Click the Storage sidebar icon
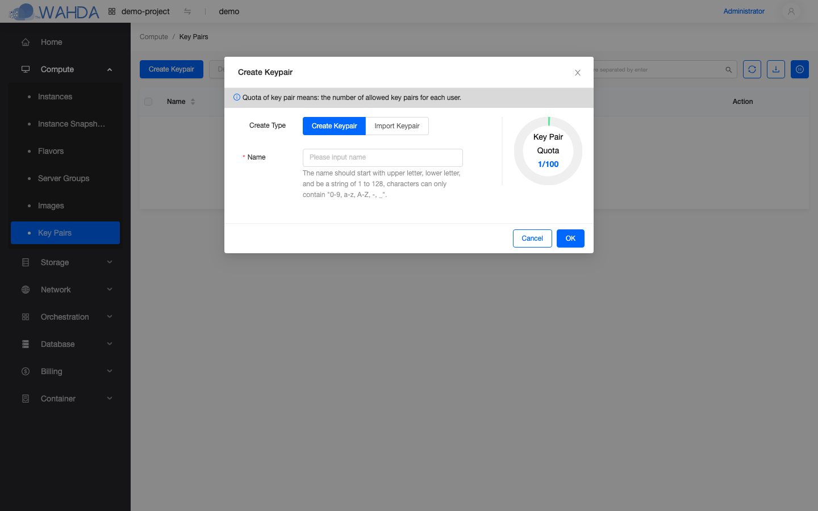 [x=26, y=262]
